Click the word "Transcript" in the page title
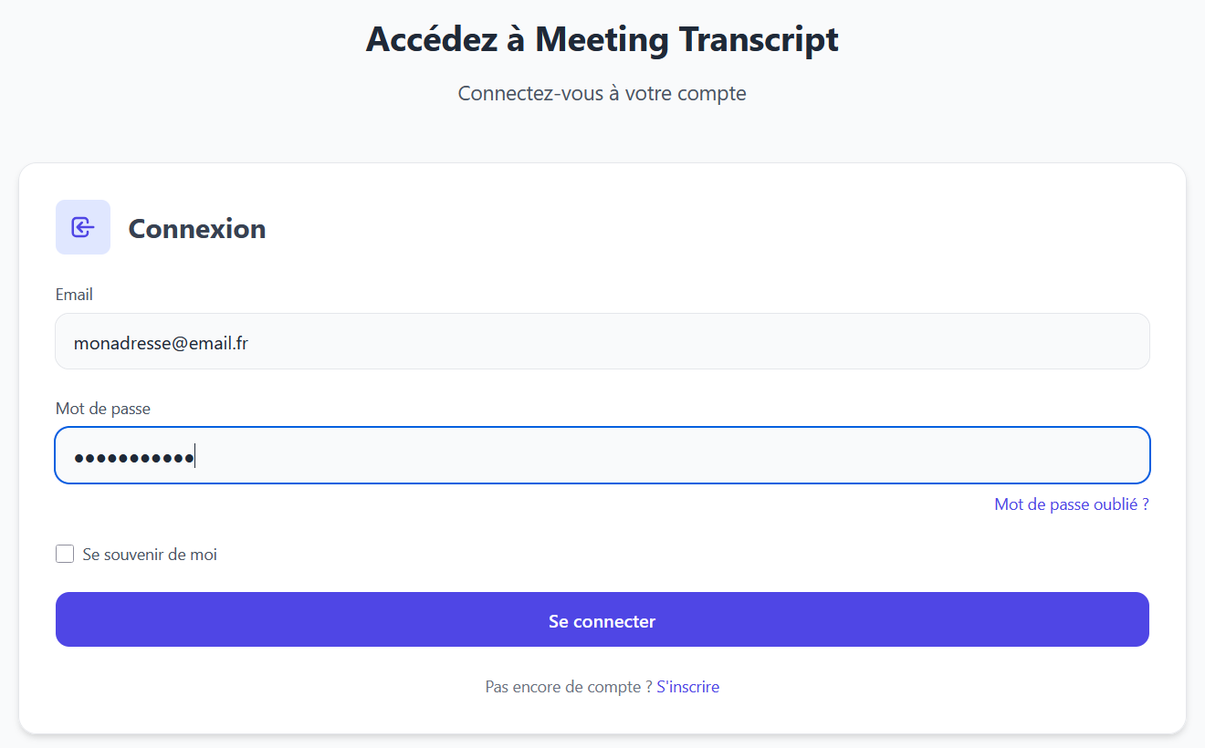 coord(759,39)
